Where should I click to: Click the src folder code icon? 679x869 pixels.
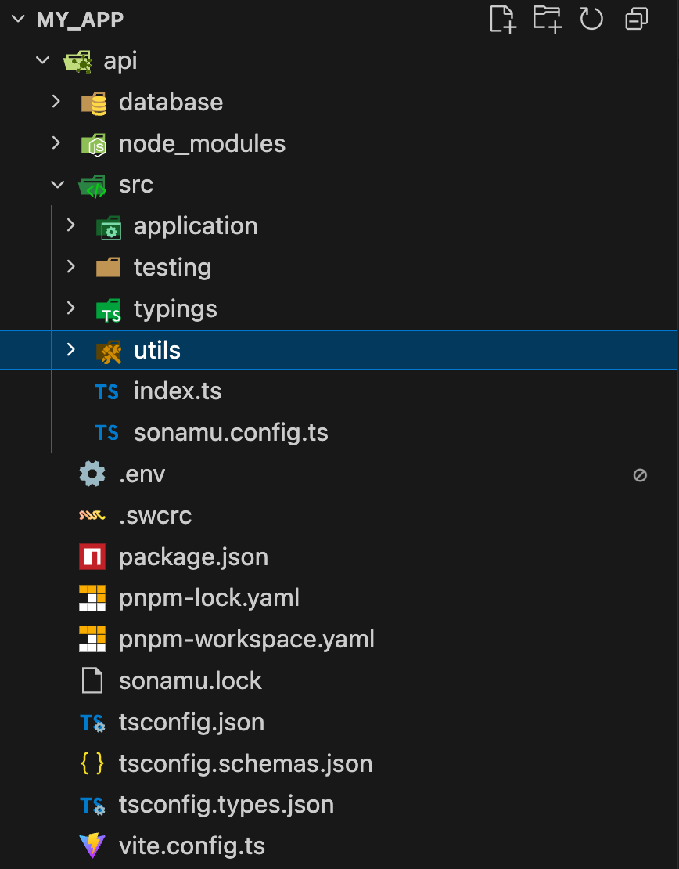point(92,186)
